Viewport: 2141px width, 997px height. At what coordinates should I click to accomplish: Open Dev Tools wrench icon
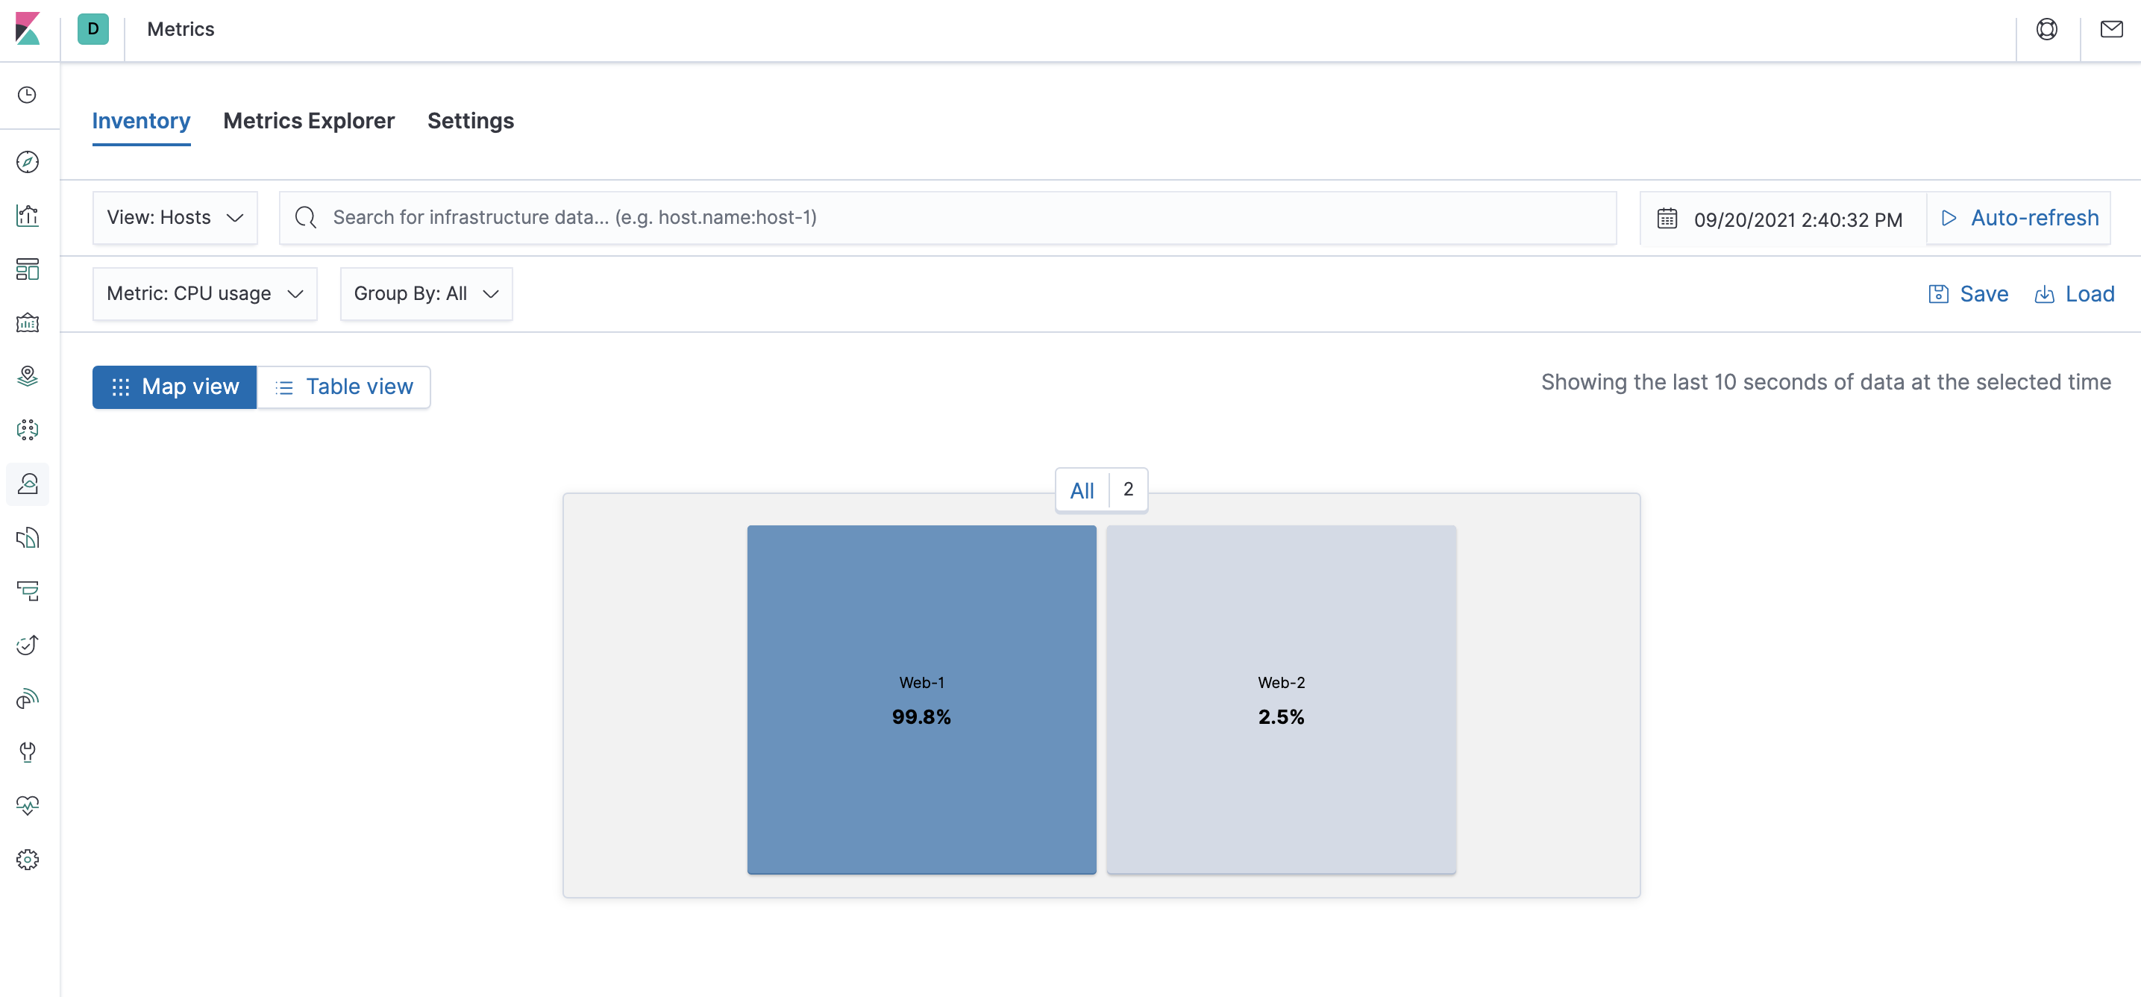[28, 751]
